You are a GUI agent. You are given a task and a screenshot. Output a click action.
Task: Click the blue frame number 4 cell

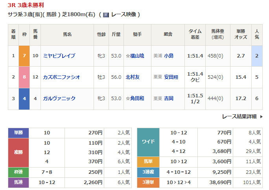(x=24, y=99)
